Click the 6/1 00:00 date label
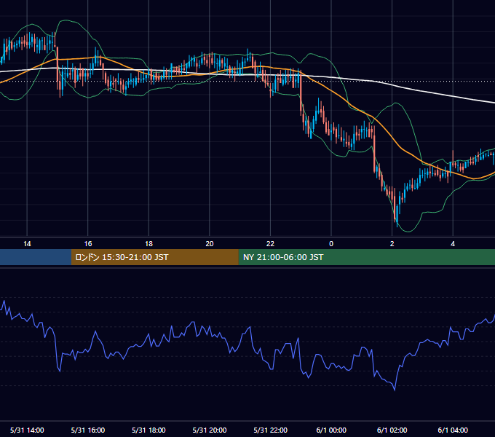This screenshot has height=437, width=495. tap(331, 430)
